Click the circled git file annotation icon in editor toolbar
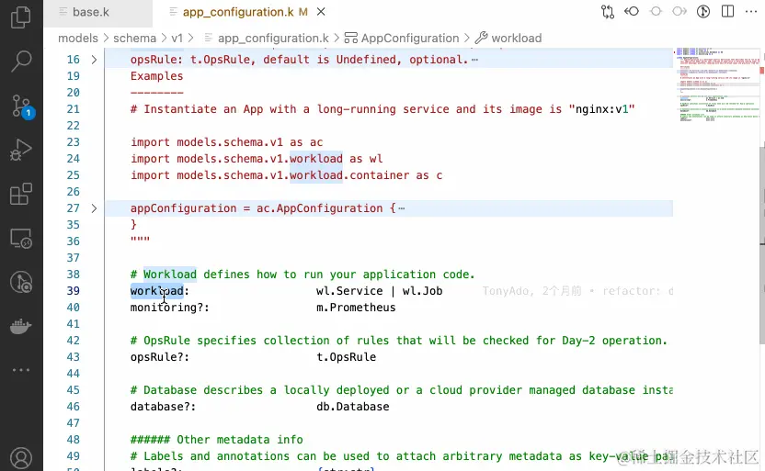The image size is (765, 471). [x=703, y=11]
